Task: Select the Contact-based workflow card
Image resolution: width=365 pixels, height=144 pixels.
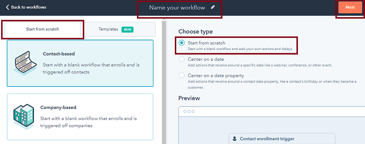Action: [x=80, y=63]
